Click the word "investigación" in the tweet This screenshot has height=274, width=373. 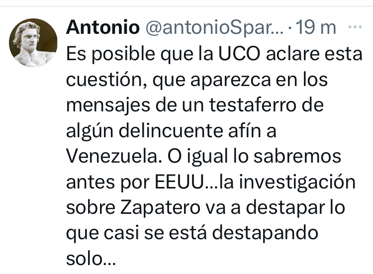pyautogui.click(x=297, y=183)
